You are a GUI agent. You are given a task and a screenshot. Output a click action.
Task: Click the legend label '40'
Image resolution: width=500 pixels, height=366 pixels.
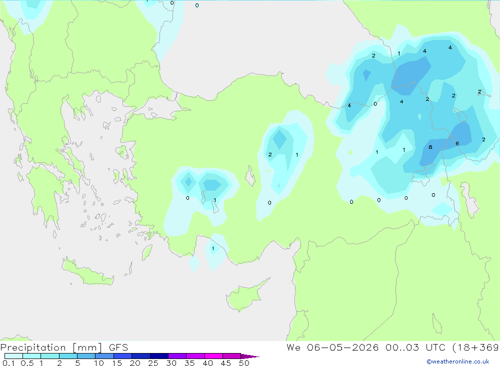207,363
